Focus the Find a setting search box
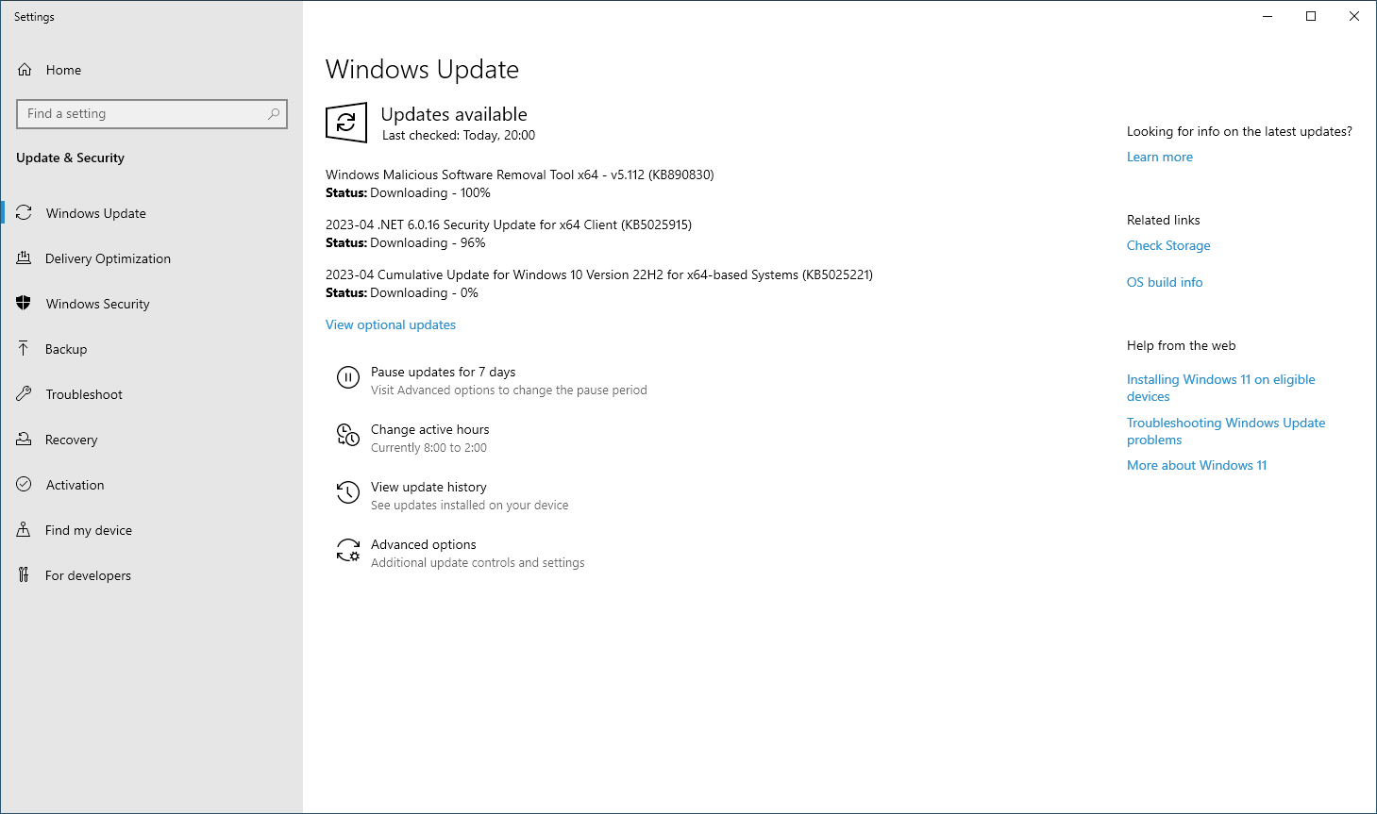 click(152, 114)
